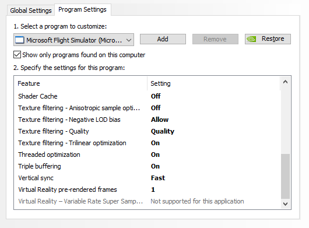Click the Setting column header

coord(213,83)
